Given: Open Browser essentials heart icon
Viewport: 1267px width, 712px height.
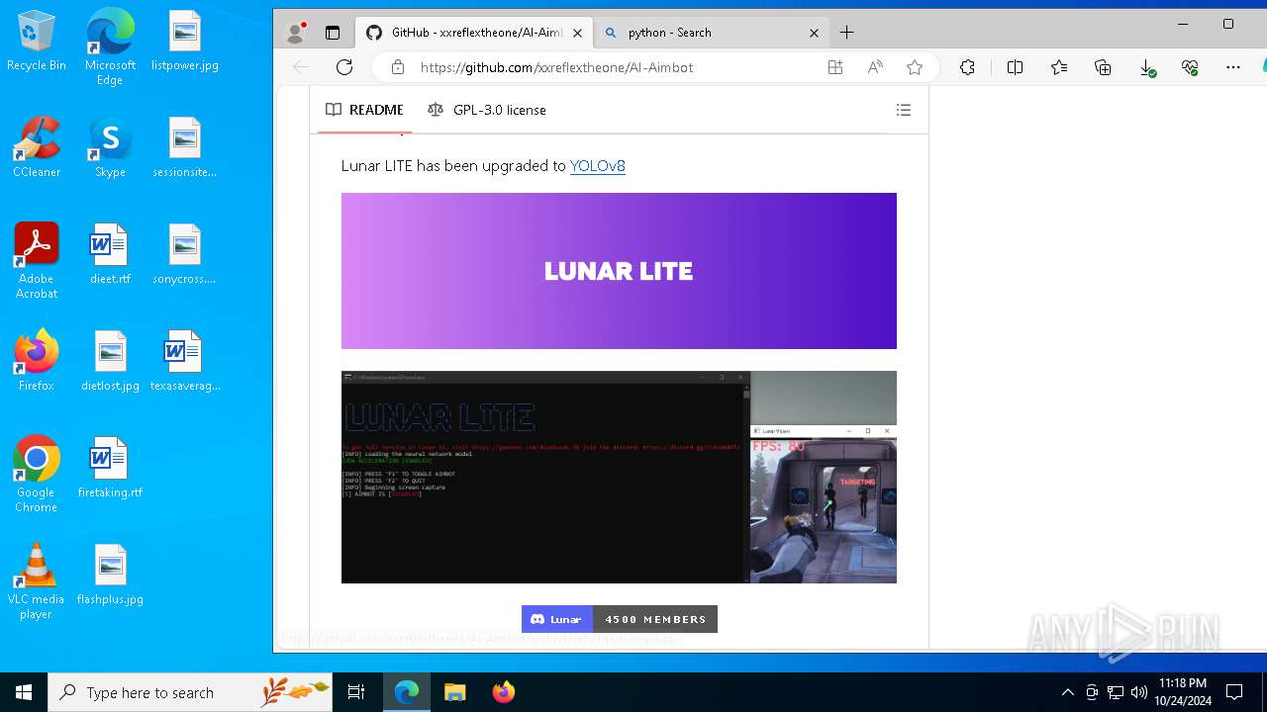Looking at the screenshot, I should (1190, 67).
